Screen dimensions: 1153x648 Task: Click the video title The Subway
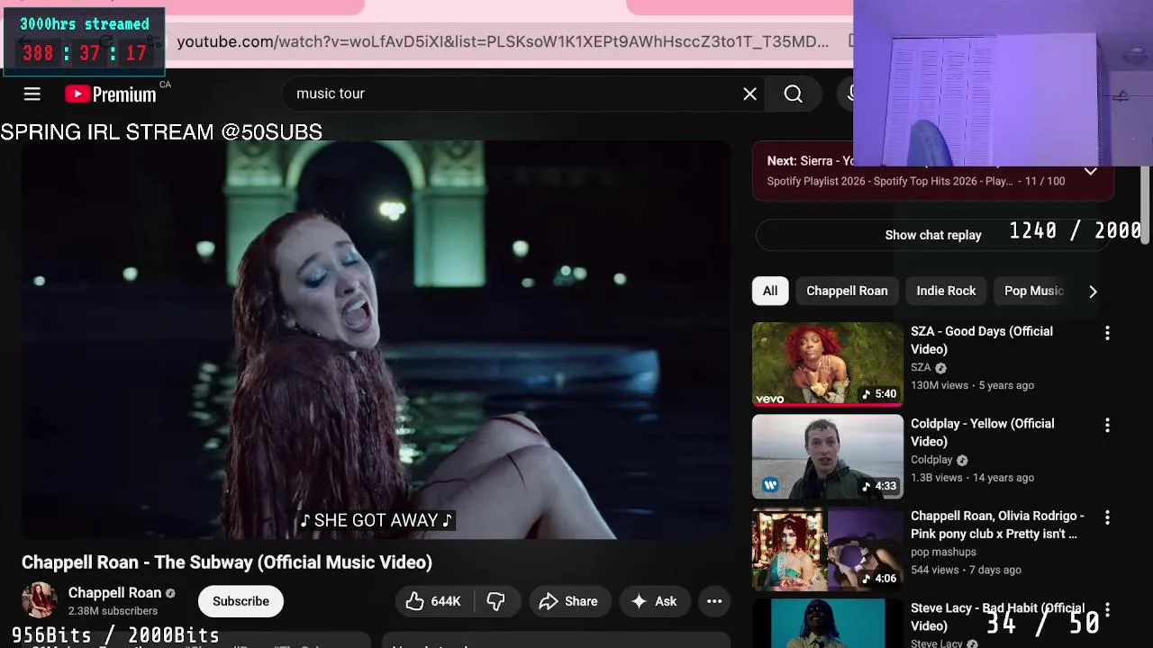(x=227, y=562)
